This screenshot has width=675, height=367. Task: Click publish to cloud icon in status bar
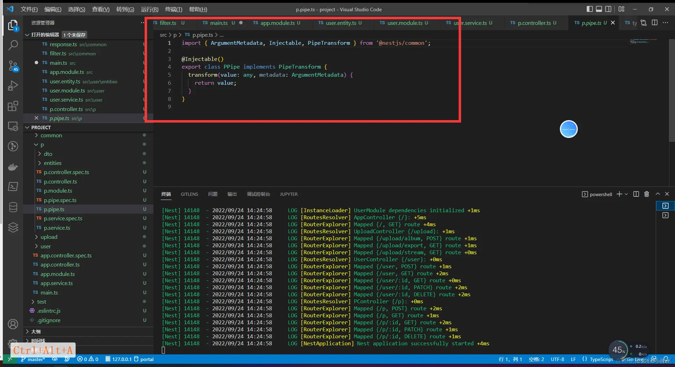tap(55, 359)
